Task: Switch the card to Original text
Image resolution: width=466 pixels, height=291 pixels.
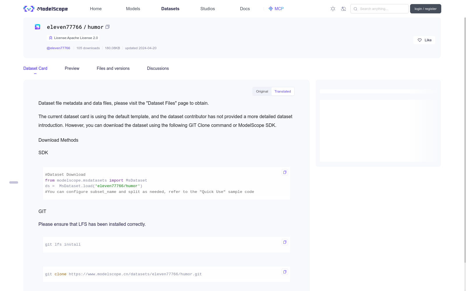Action: coord(262,91)
